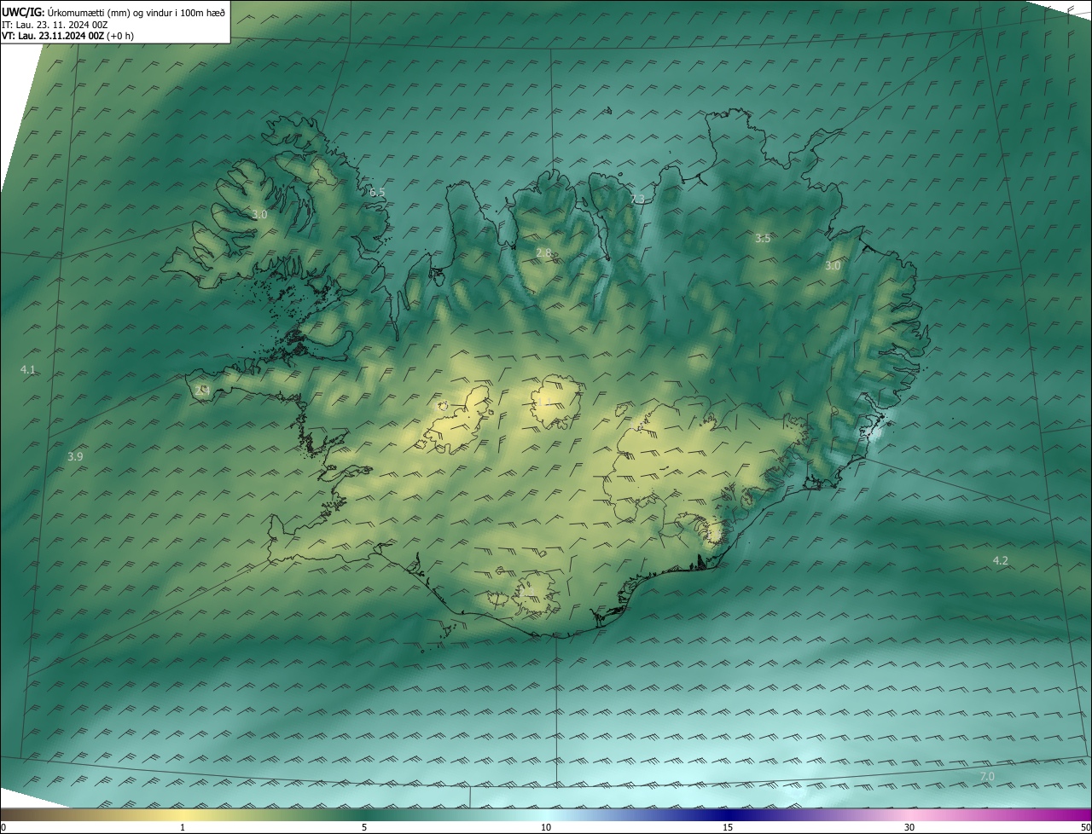Click the '1' tick on the color scale
Image resolution: width=1092 pixels, height=834 pixels.
(183, 828)
